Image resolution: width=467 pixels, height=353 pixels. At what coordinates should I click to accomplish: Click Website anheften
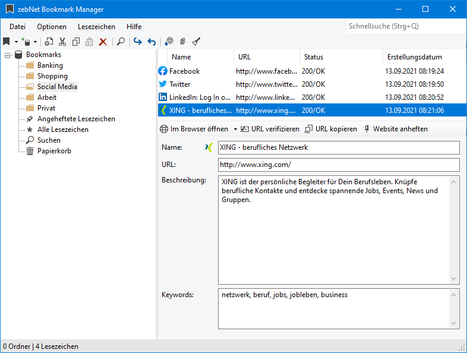click(x=396, y=129)
